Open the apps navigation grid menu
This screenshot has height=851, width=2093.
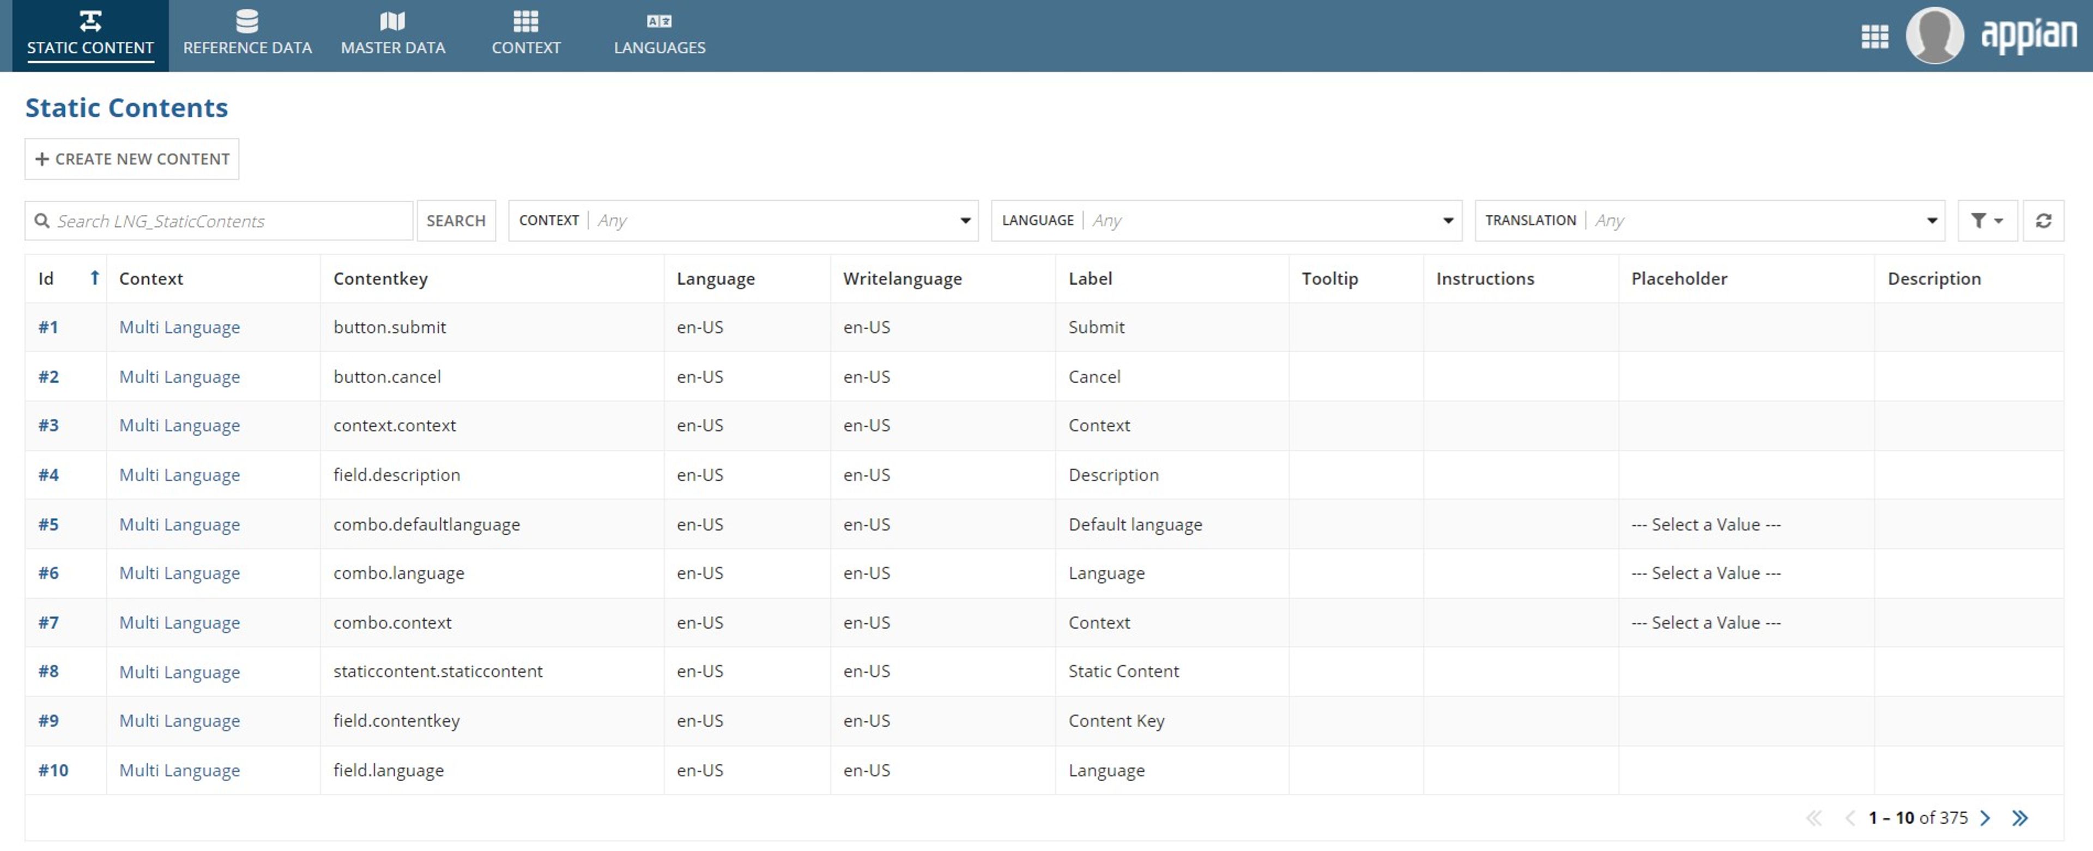point(1874,37)
